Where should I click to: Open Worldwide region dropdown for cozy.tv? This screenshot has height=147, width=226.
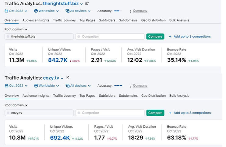pyautogui.click(x=47, y=86)
